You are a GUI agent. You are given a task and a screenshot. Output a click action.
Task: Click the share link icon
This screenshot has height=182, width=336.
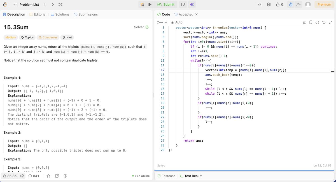point(57,176)
